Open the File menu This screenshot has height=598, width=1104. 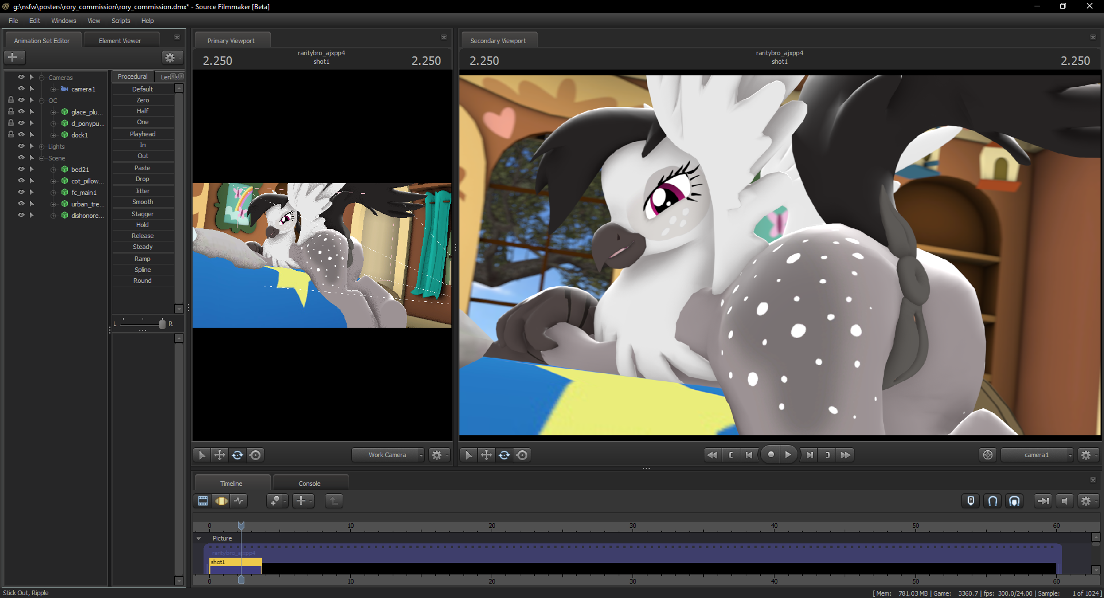pos(13,21)
